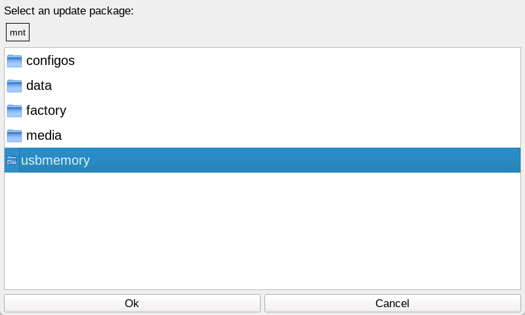Click blank space in the media row
Image resolution: width=525 pixels, height=315 pixels.
pos(291,136)
